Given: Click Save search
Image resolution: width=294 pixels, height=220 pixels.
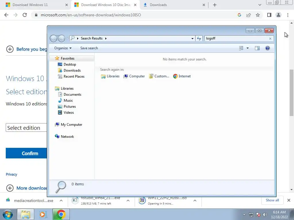Looking at the screenshot, I should [x=89, y=48].
